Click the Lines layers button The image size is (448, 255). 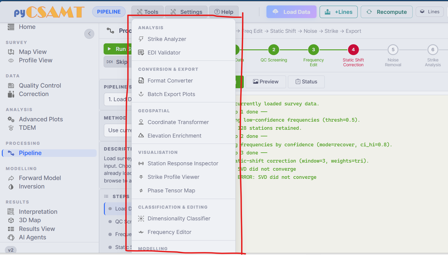point(430,12)
